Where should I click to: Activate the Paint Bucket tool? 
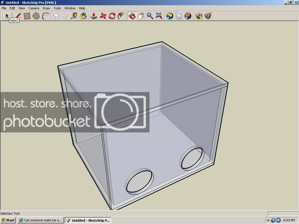pyautogui.click(x=83, y=16)
